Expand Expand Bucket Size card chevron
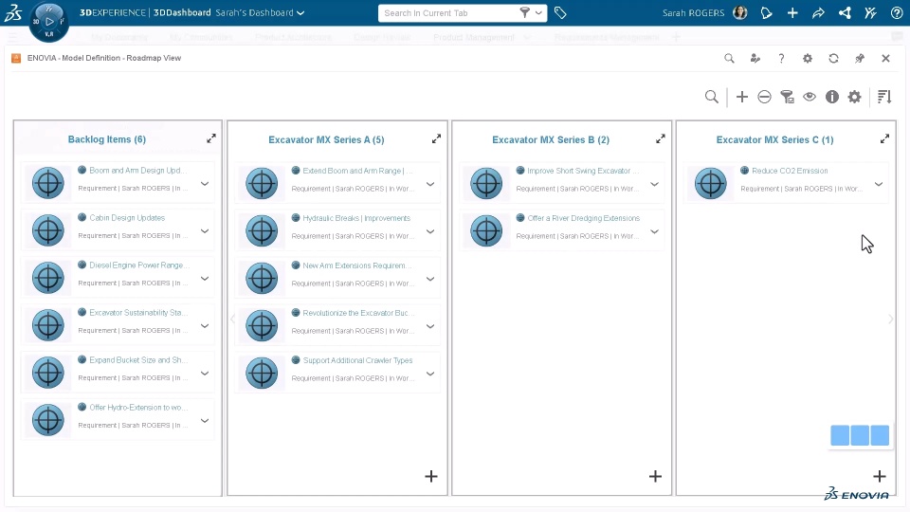The height and width of the screenshot is (512, 910). click(x=205, y=374)
